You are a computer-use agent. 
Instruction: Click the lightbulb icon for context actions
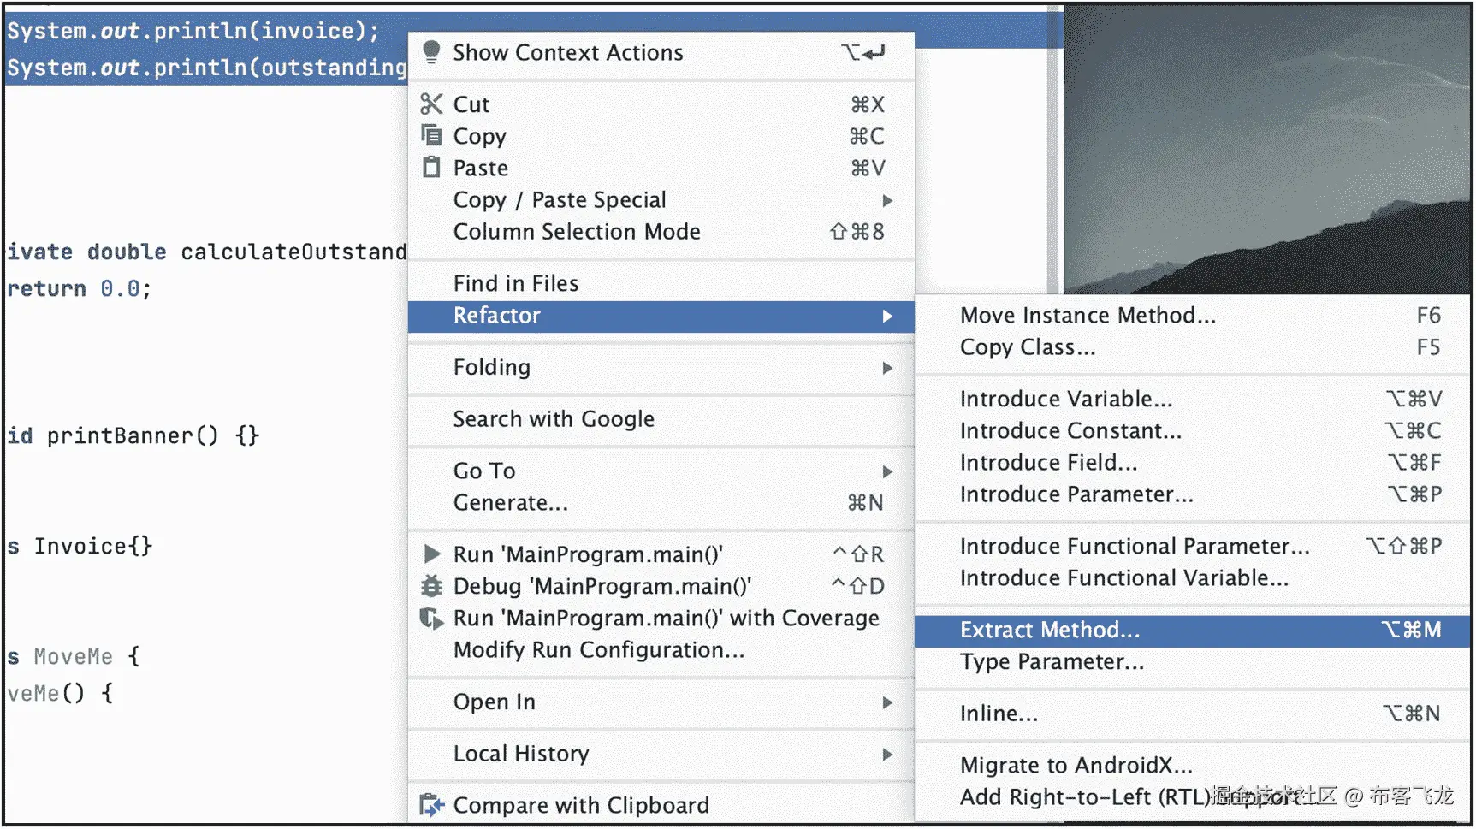(431, 52)
